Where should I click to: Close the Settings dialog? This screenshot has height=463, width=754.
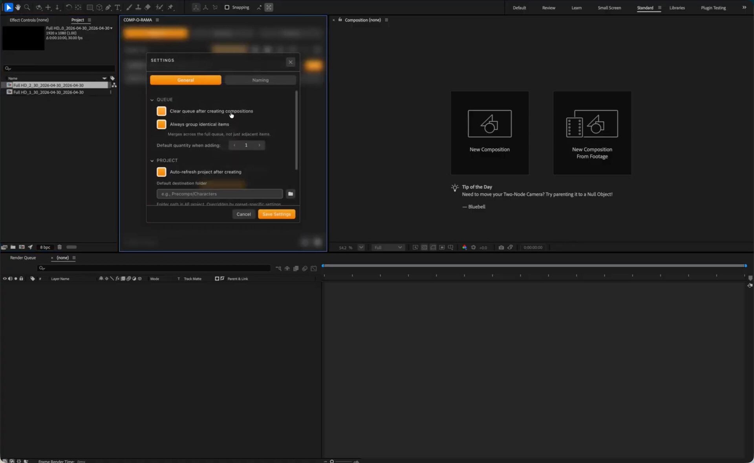click(x=291, y=62)
